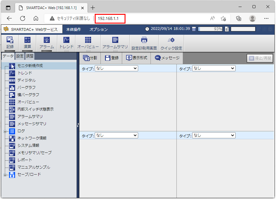Open the オーバビュー overview toolbar icon

tap(88, 43)
